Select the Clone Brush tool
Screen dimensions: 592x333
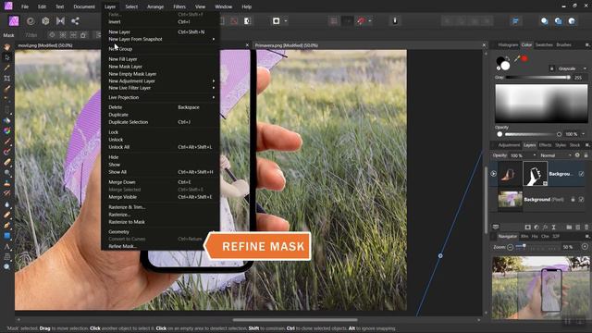(6, 183)
